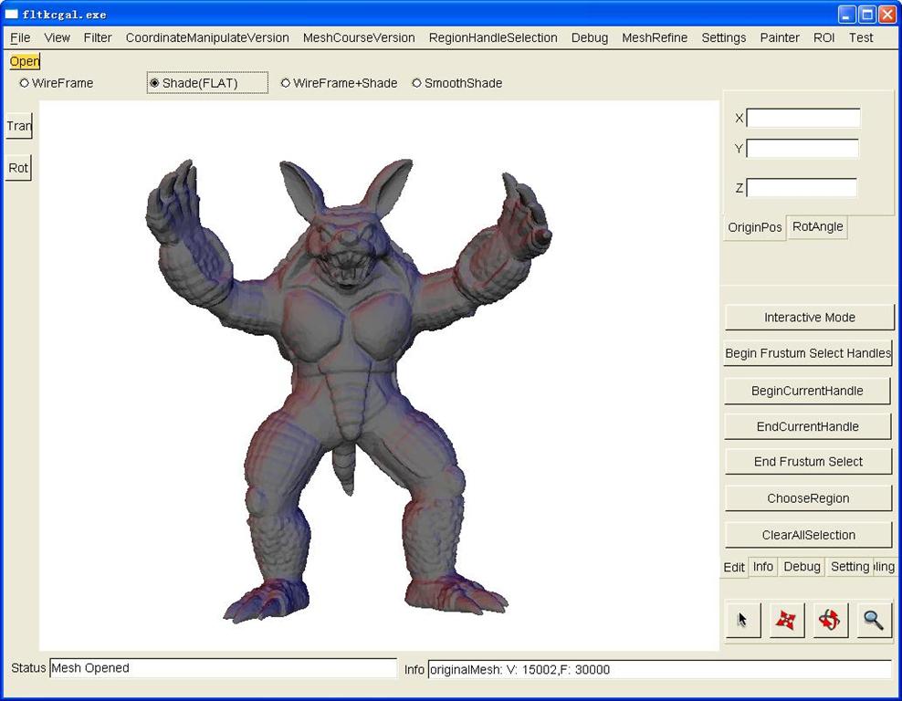Choose WireFrame+Shade display option
Image resolution: width=902 pixels, height=701 pixels.
tap(340, 83)
